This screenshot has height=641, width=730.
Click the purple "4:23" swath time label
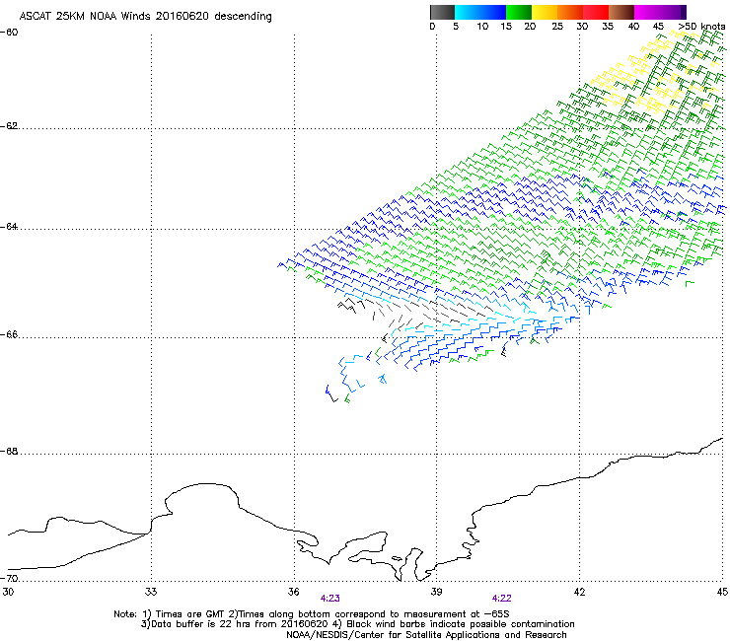point(330,599)
